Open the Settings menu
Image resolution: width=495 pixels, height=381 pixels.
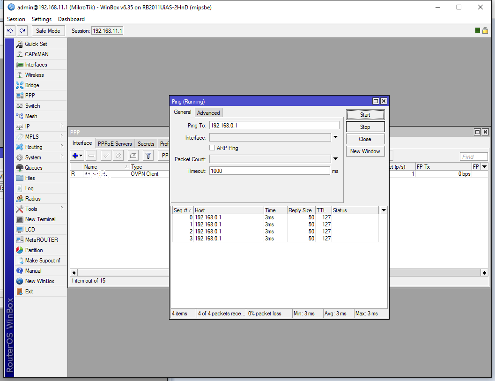(41, 19)
